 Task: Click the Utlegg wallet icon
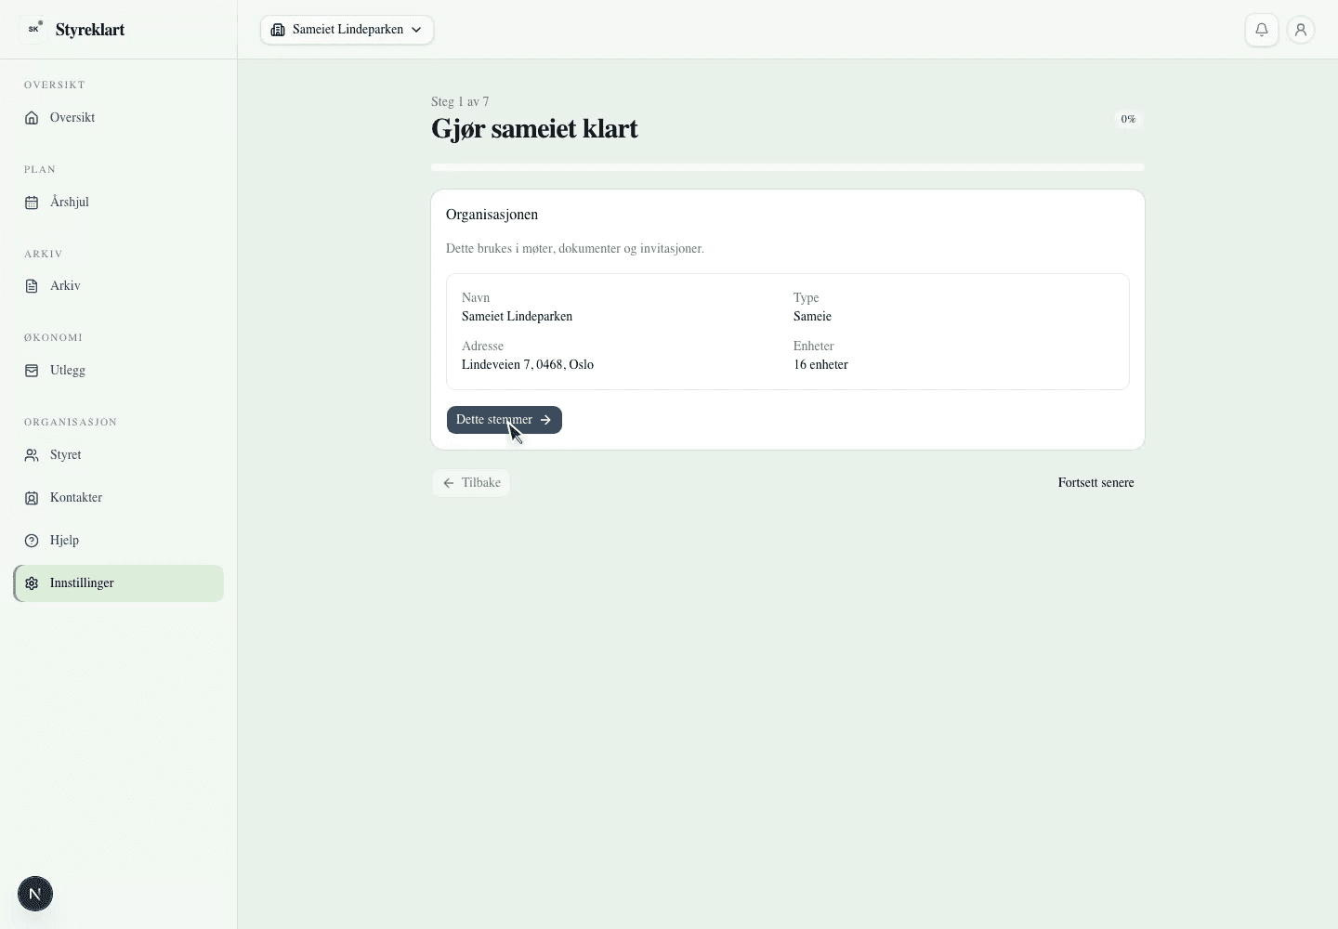tap(32, 371)
